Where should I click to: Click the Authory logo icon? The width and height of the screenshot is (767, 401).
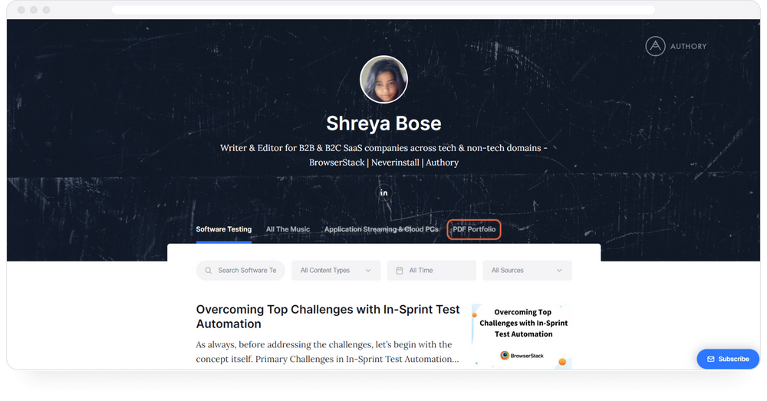(655, 47)
